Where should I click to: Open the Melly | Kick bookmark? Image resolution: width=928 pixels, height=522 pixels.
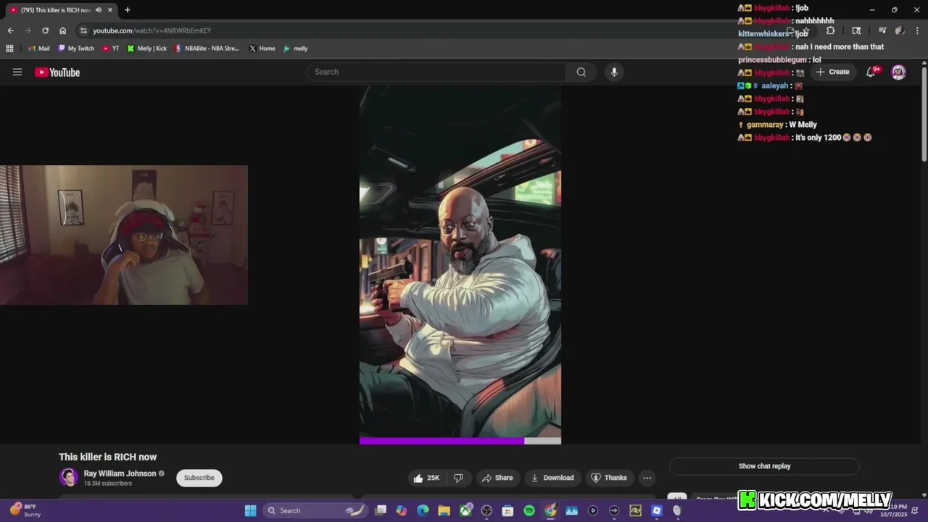[x=147, y=49]
